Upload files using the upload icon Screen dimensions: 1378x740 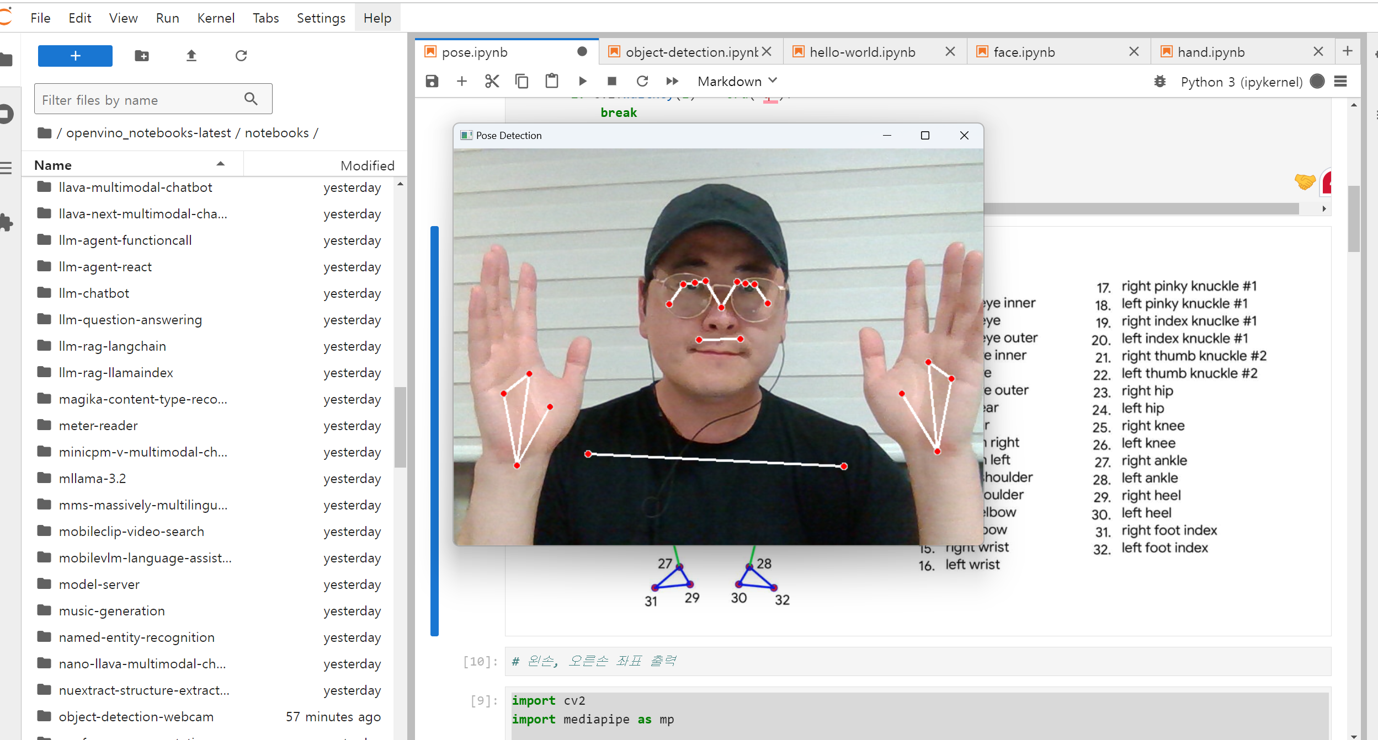(x=191, y=56)
